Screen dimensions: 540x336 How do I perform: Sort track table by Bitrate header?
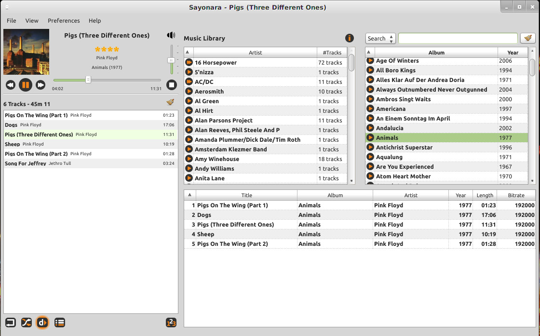click(x=516, y=195)
